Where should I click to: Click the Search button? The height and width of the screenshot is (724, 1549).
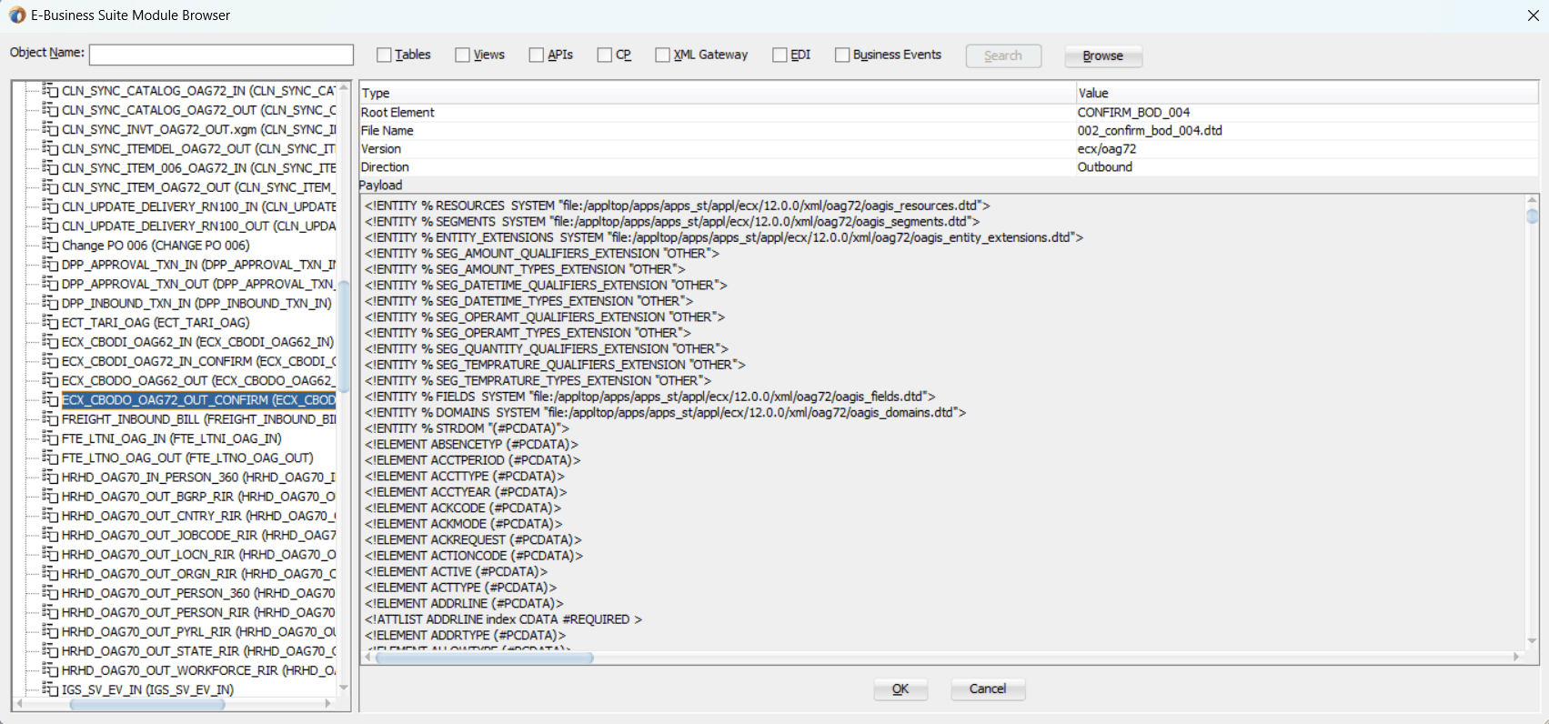coord(1003,55)
